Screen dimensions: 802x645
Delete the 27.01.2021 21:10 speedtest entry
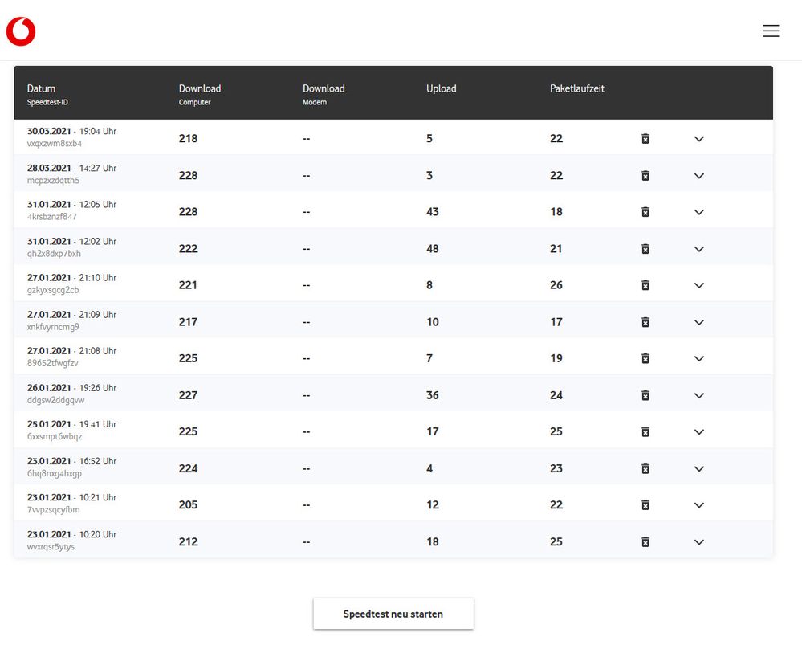point(645,285)
